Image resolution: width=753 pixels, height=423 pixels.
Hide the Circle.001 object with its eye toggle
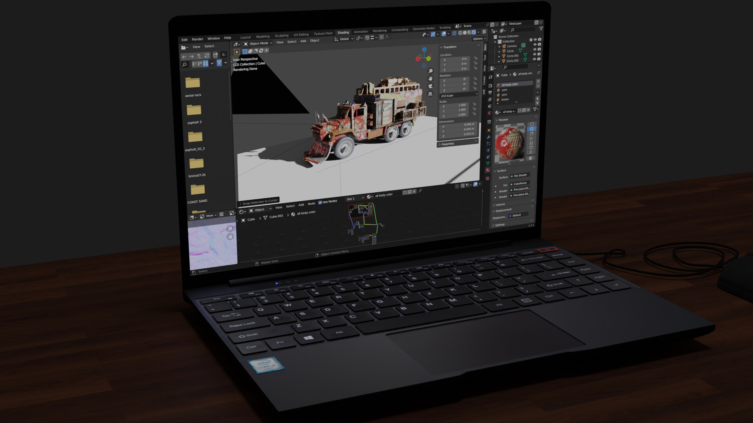coord(535,54)
